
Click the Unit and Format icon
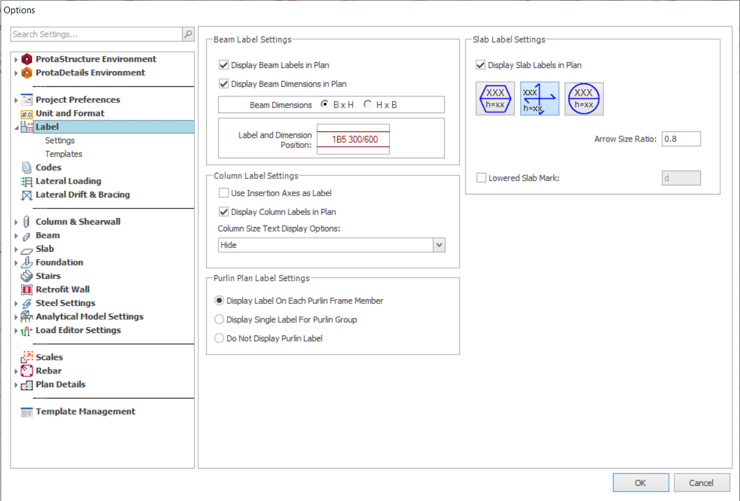pos(27,113)
